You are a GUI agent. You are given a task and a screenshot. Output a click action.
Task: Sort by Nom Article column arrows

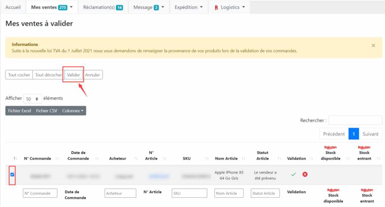tap(243, 159)
